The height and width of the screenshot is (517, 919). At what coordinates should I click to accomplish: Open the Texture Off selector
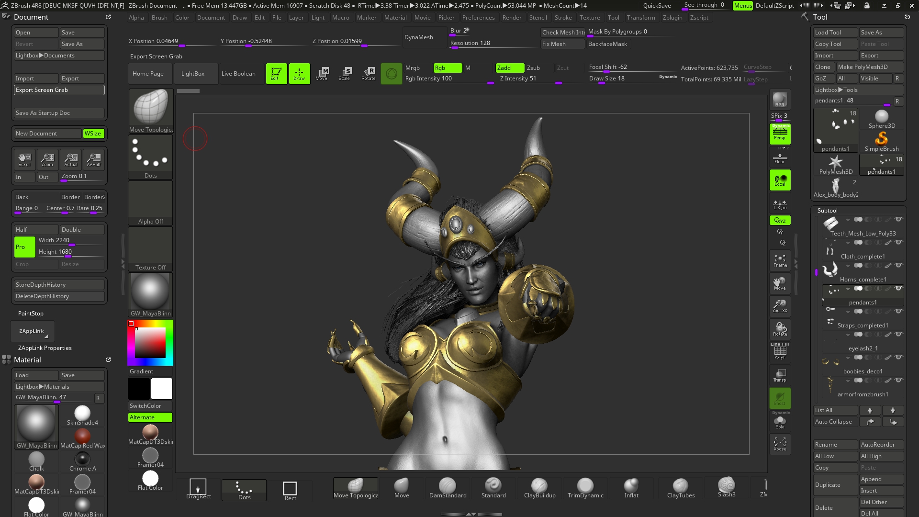point(150,249)
